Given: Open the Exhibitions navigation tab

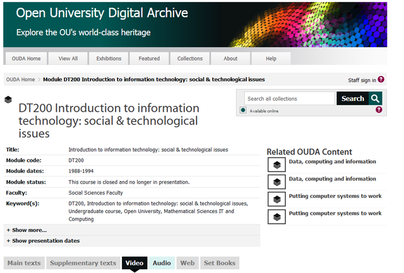Looking at the screenshot, I should click(109, 59).
